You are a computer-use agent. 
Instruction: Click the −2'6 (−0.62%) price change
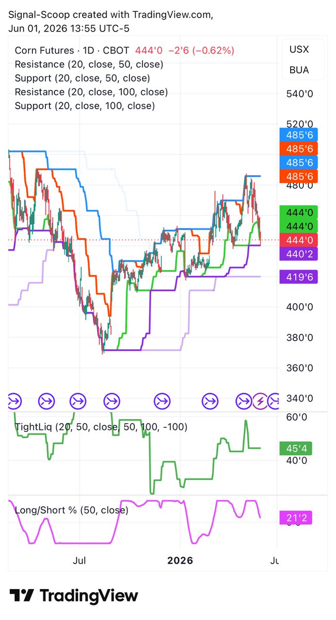coord(200,51)
